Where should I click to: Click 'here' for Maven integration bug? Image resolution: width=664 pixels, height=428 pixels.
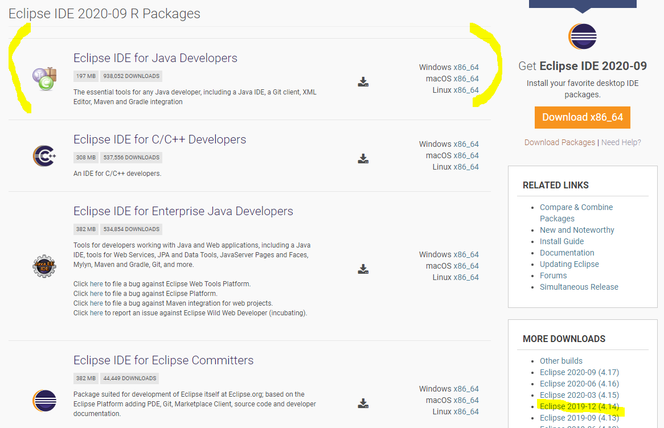pyautogui.click(x=96, y=303)
